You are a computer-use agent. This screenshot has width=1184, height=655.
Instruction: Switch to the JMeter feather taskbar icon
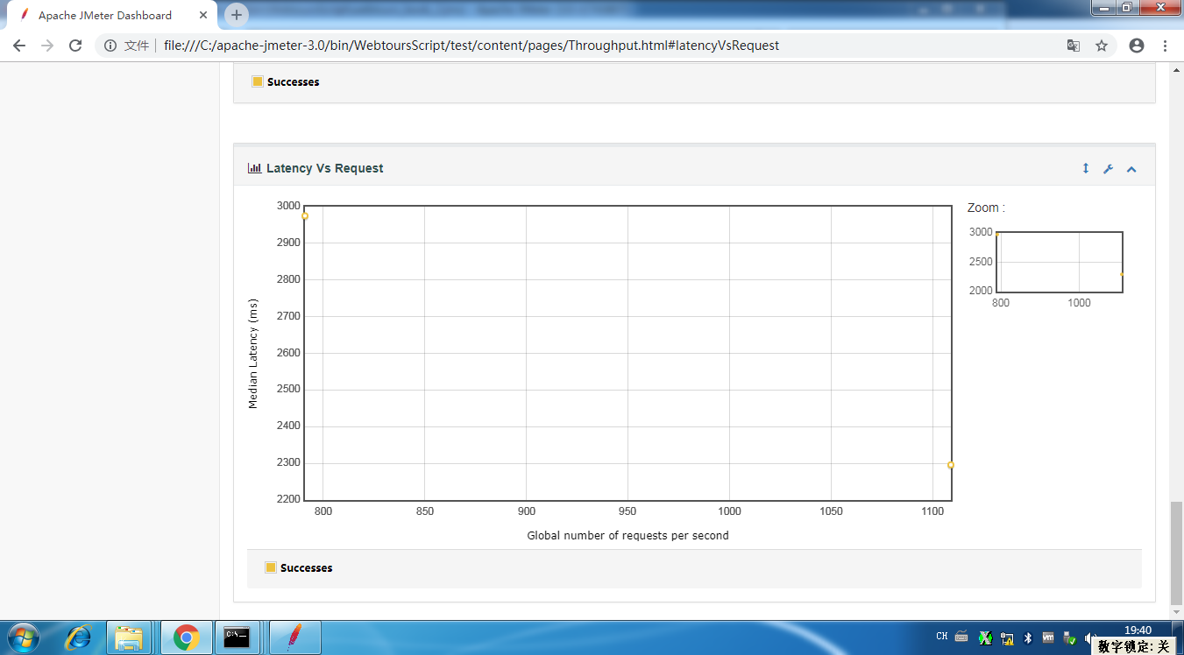click(x=294, y=637)
